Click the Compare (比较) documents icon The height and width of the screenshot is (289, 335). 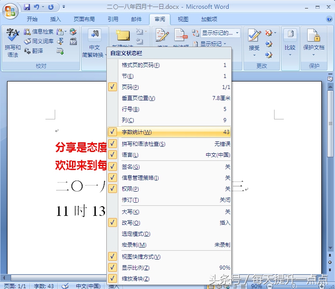tap(290, 34)
